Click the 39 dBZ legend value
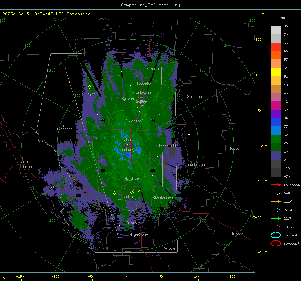The height and width of the screenshot is (281, 301). coord(286,110)
